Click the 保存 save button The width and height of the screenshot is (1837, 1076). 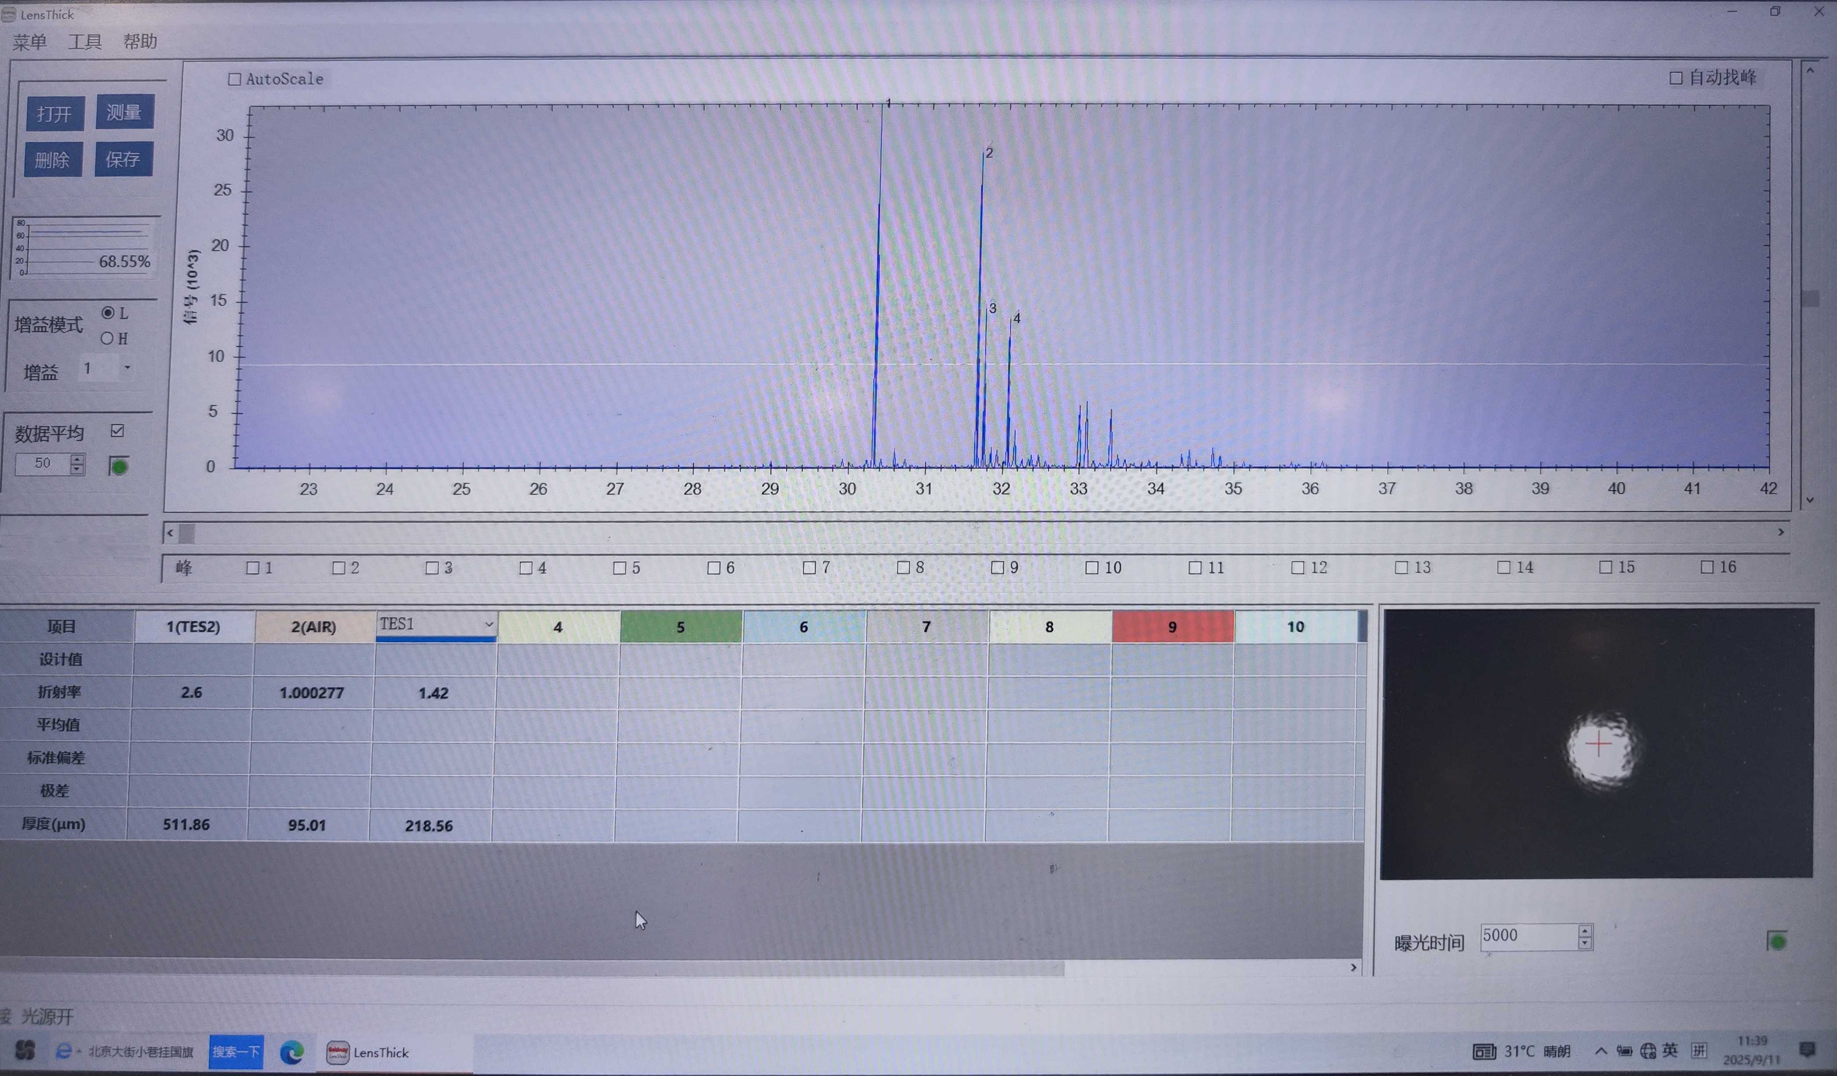pos(123,159)
